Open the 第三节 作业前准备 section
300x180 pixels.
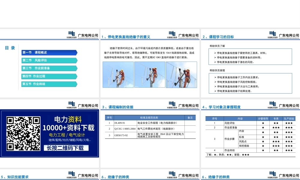click(48, 68)
